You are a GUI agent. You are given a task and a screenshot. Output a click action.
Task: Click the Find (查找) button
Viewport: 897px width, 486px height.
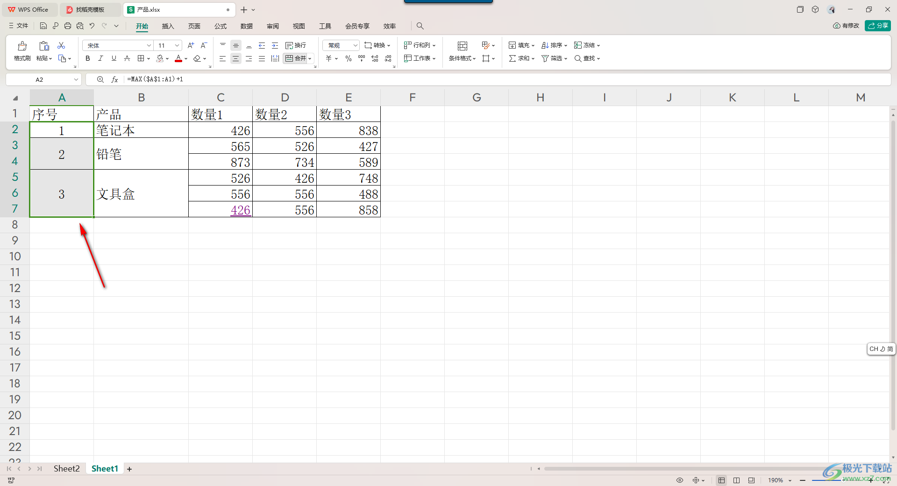click(x=587, y=58)
